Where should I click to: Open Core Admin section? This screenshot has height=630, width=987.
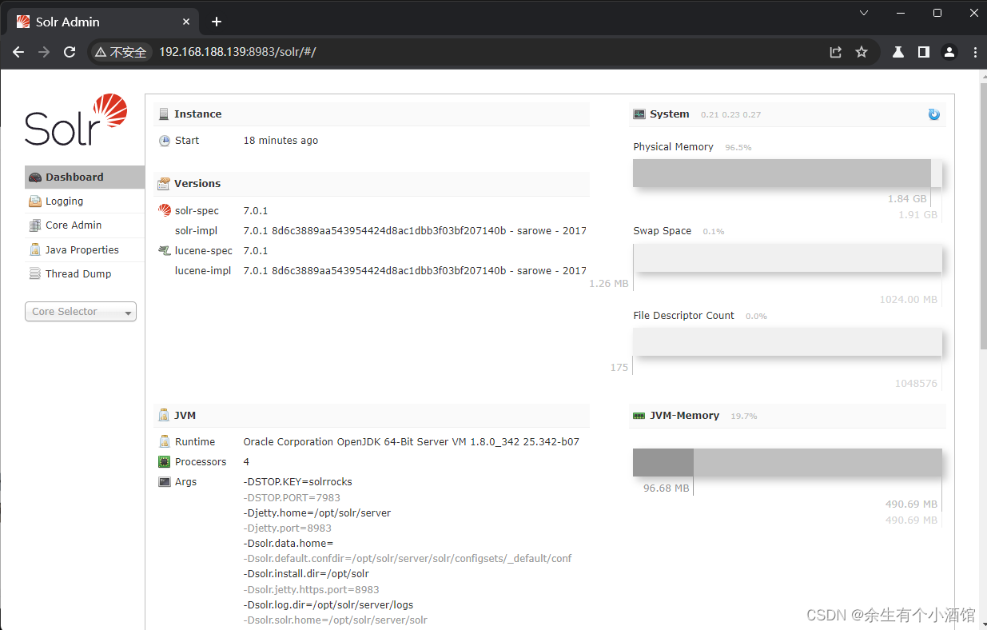pyautogui.click(x=85, y=225)
